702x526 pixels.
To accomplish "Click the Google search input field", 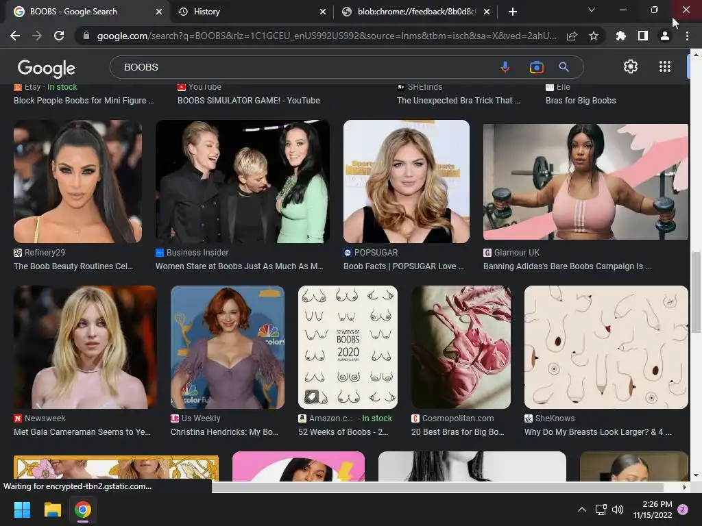I will [x=304, y=67].
